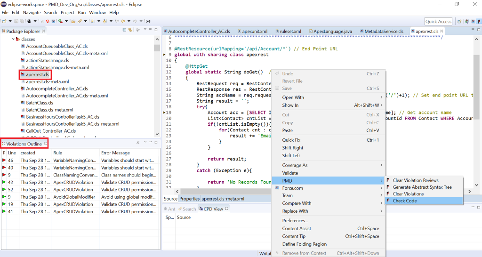Viewport: 482px width, 257px height.
Task: Click the Open folder toolbar icon
Action: (73, 21)
